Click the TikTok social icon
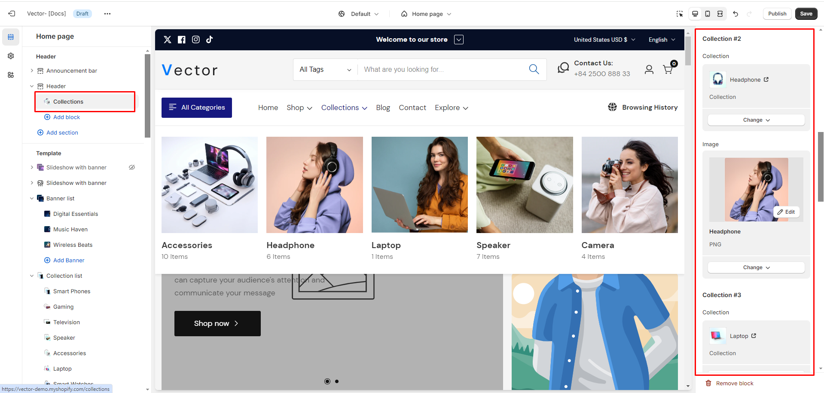Viewport: 824px width, 393px height. tap(209, 40)
